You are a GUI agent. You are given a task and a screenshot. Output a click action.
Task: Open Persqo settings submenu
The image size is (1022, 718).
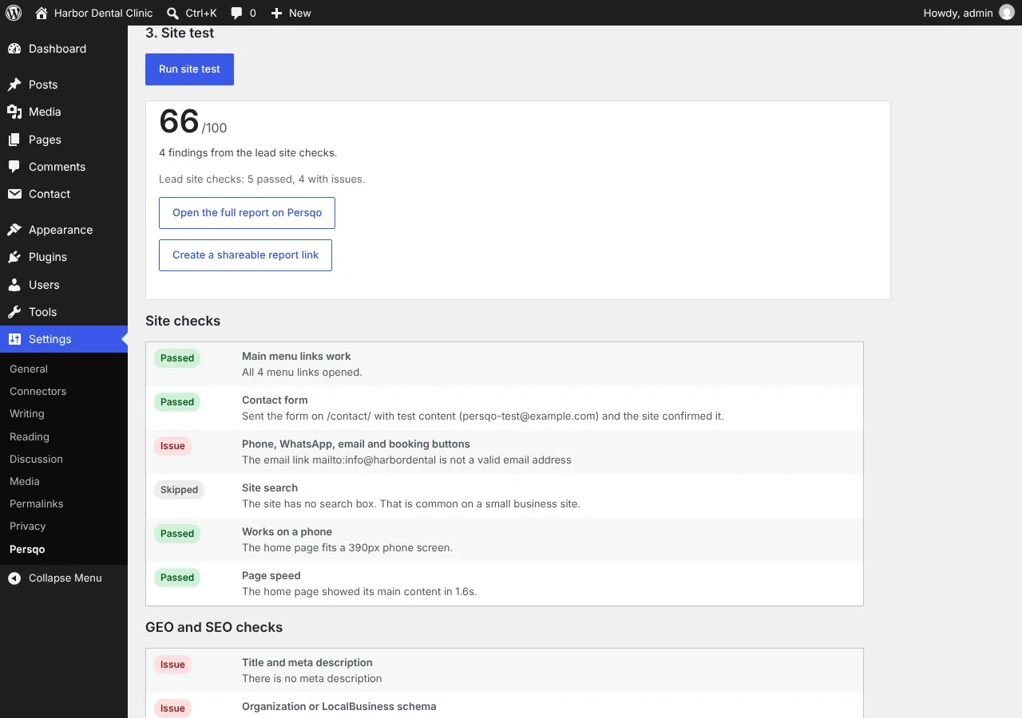click(x=27, y=549)
